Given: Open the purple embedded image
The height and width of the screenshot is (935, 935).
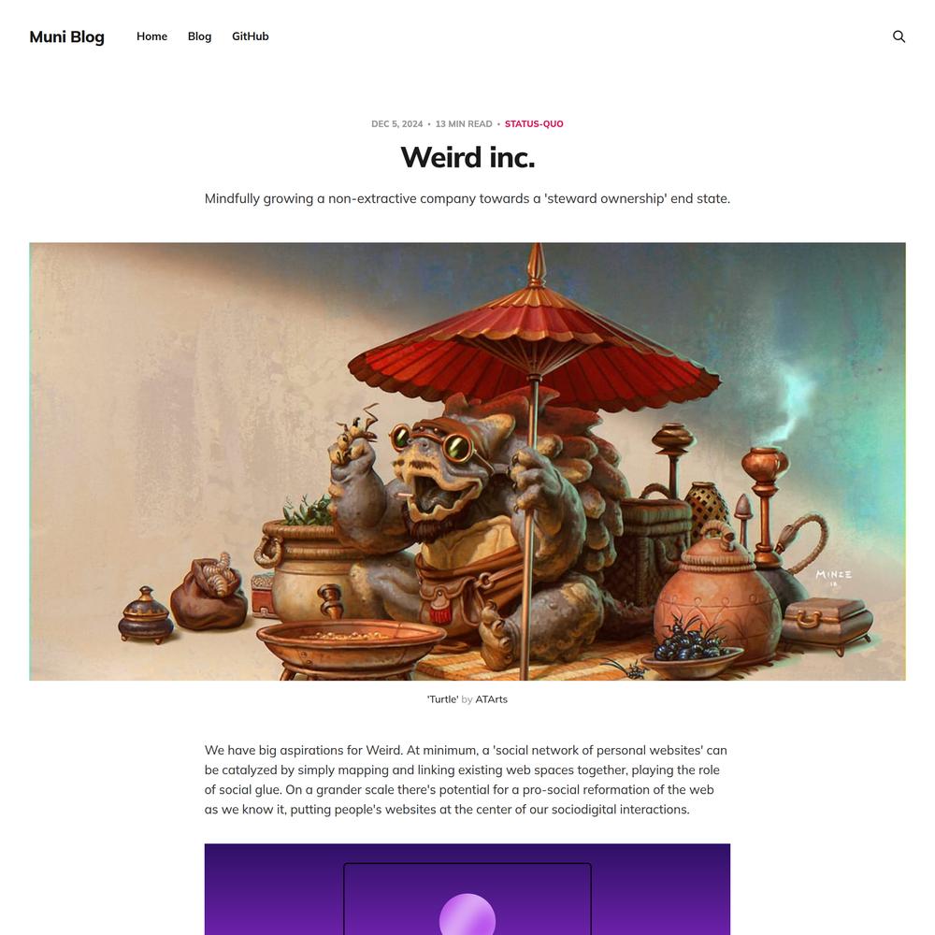Looking at the screenshot, I should click(467, 889).
